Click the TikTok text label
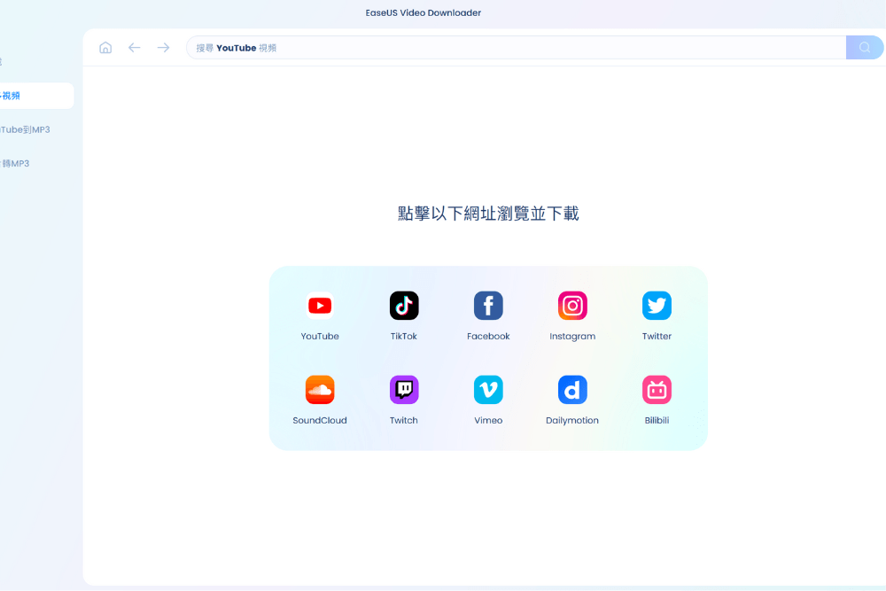This screenshot has height=591, width=886. (x=404, y=336)
